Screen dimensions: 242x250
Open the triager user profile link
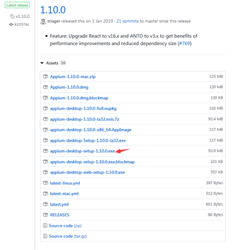(x=53, y=21)
